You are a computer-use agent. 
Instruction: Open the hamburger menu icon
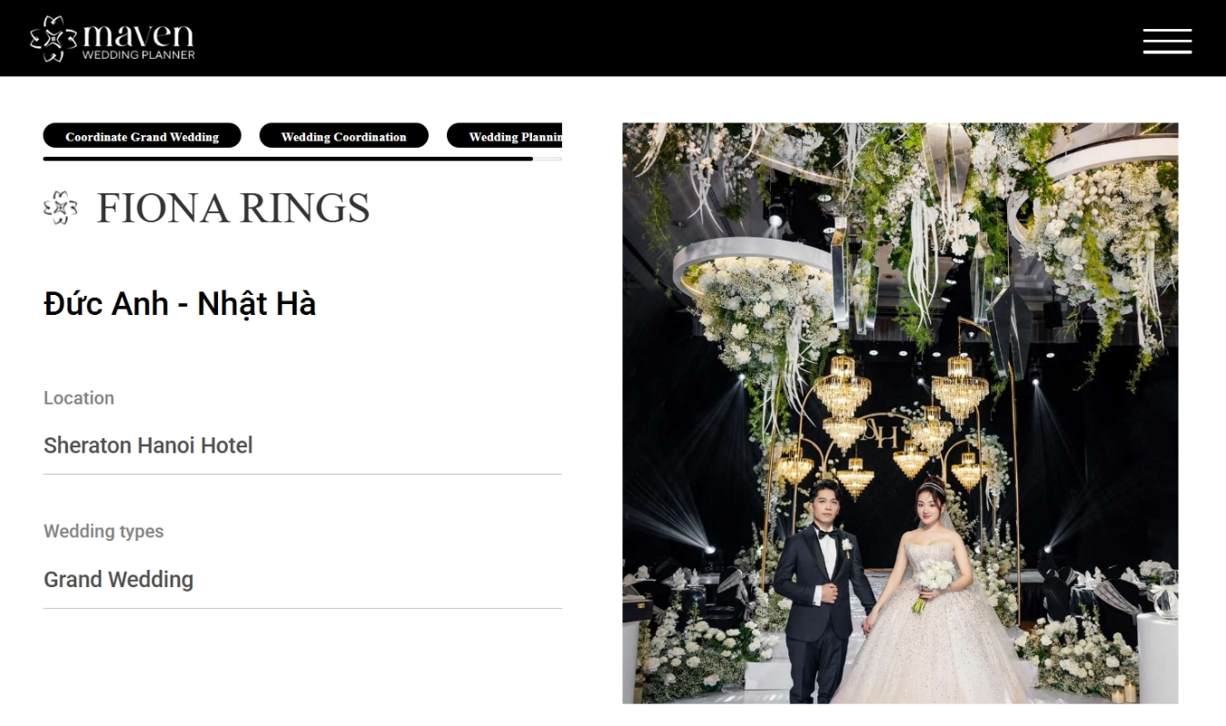1167,41
